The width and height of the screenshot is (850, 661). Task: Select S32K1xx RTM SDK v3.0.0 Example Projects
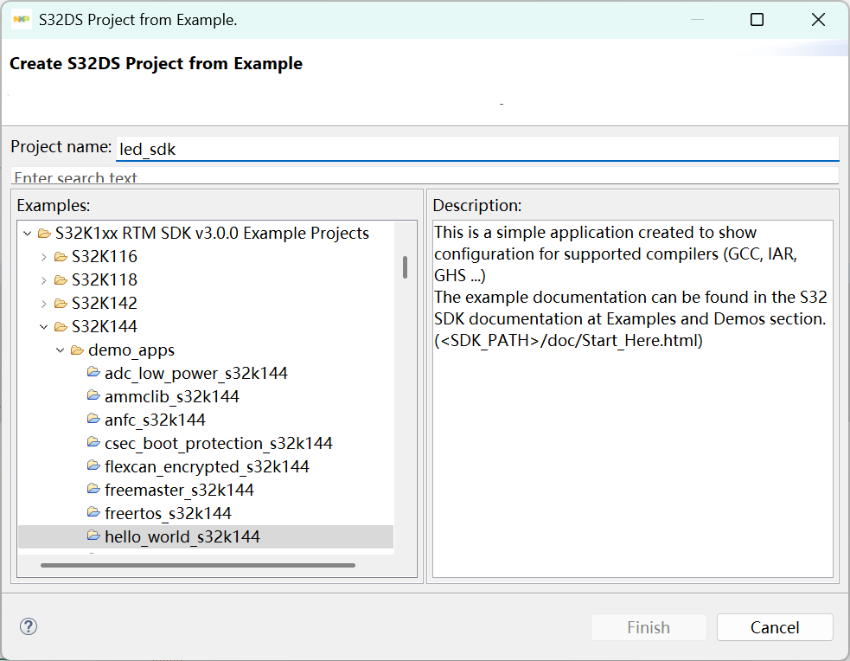pyautogui.click(x=212, y=233)
